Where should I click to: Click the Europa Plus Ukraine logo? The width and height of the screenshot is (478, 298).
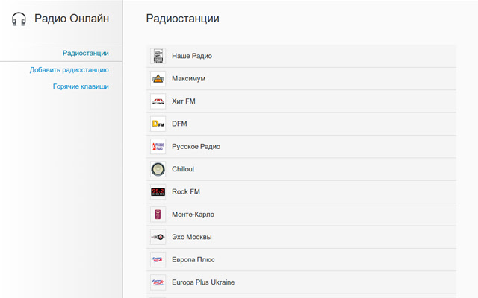pos(158,282)
